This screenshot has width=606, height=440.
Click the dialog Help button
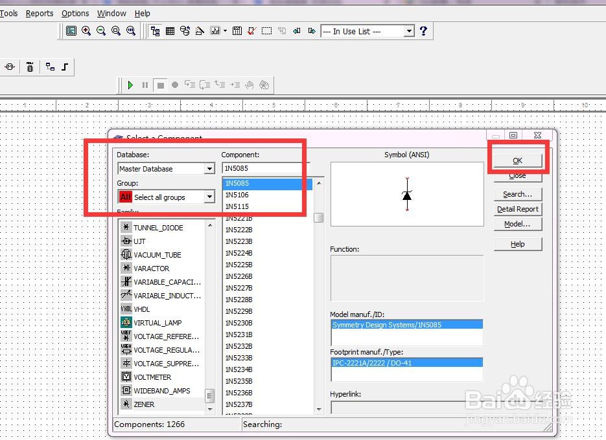pos(518,244)
